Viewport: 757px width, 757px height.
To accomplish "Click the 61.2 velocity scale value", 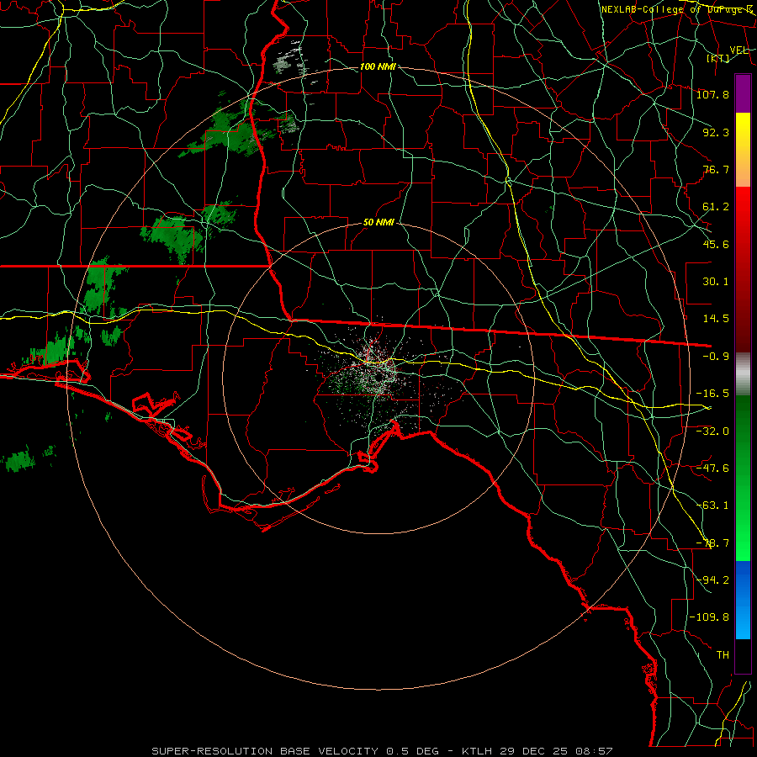I will (x=716, y=207).
